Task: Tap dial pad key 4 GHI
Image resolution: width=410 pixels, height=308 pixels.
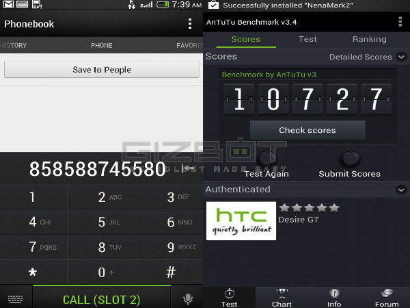Action: [x=33, y=222]
